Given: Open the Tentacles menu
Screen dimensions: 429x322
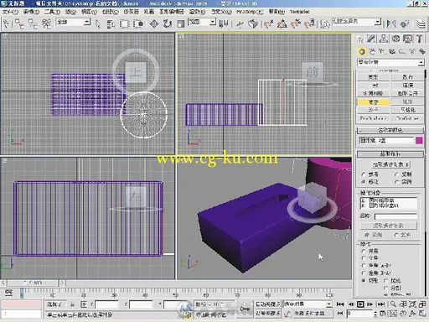Looking at the screenshot, I should coord(300,12).
